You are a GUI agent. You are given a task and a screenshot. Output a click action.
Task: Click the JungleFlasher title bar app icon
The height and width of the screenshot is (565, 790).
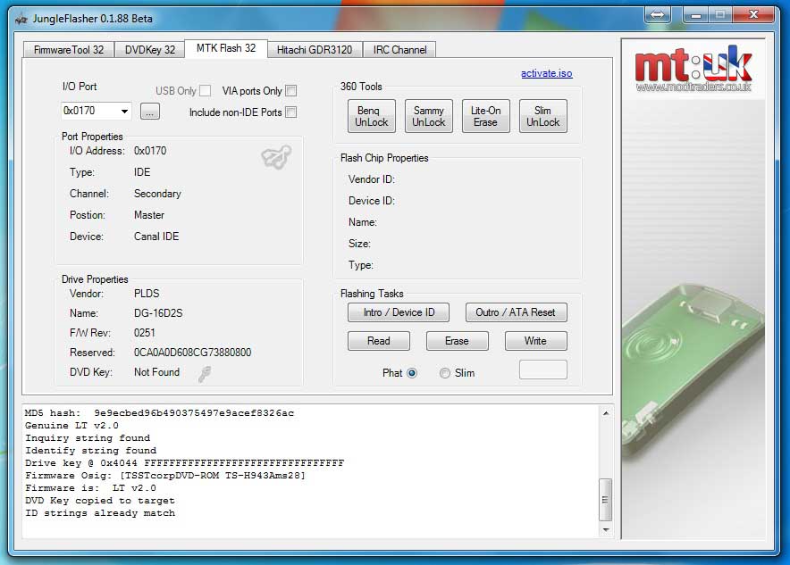pyautogui.click(x=21, y=19)
